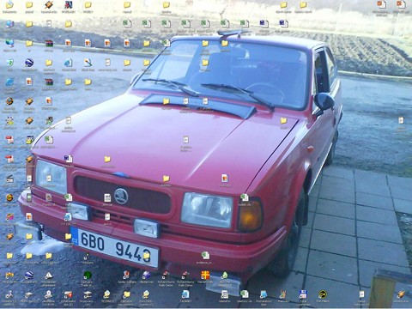The height and width of the screenshot is (309, 412).
Task: Open the sshane.exe icon in bottom-right corner
Action: point(401,294)
